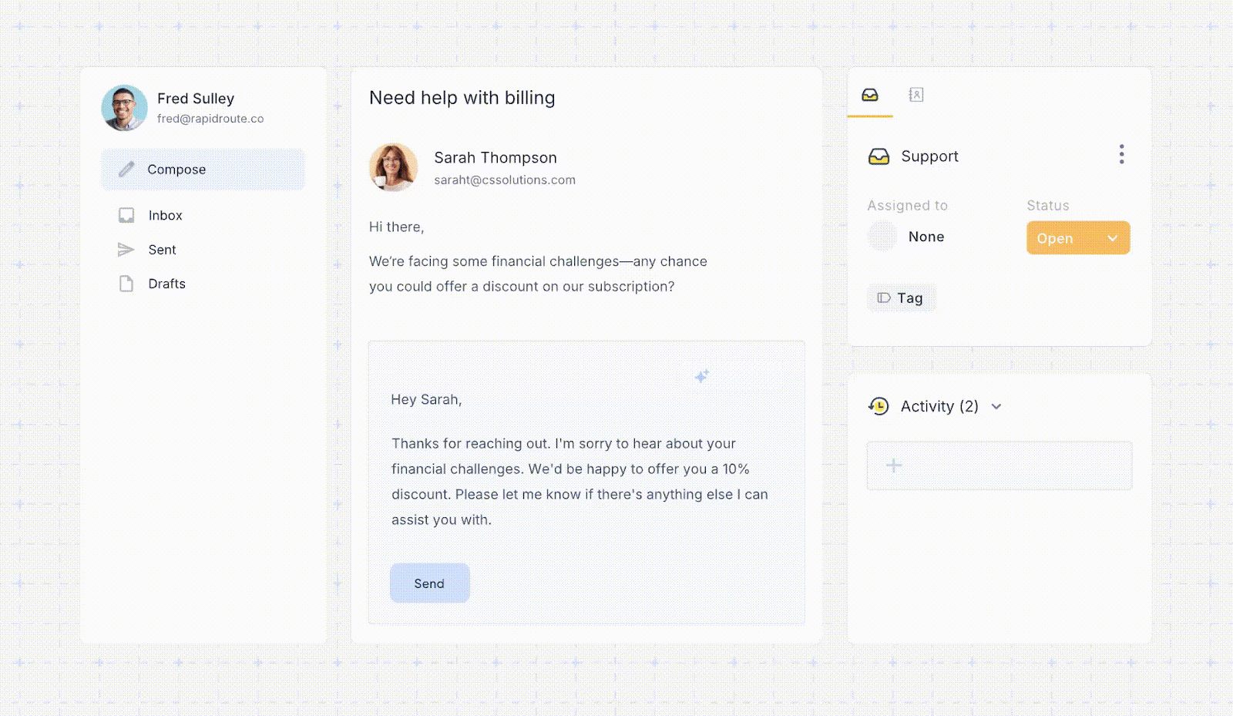The width and height of the screenshot is (1233, 716).
Task: Click the AI sparkles icon in the reply box
Action: coord(701,375)
